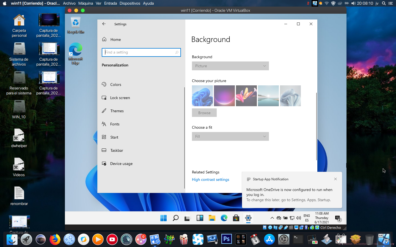Open the Apple menu
396x247 pixels.
(4, 3)
